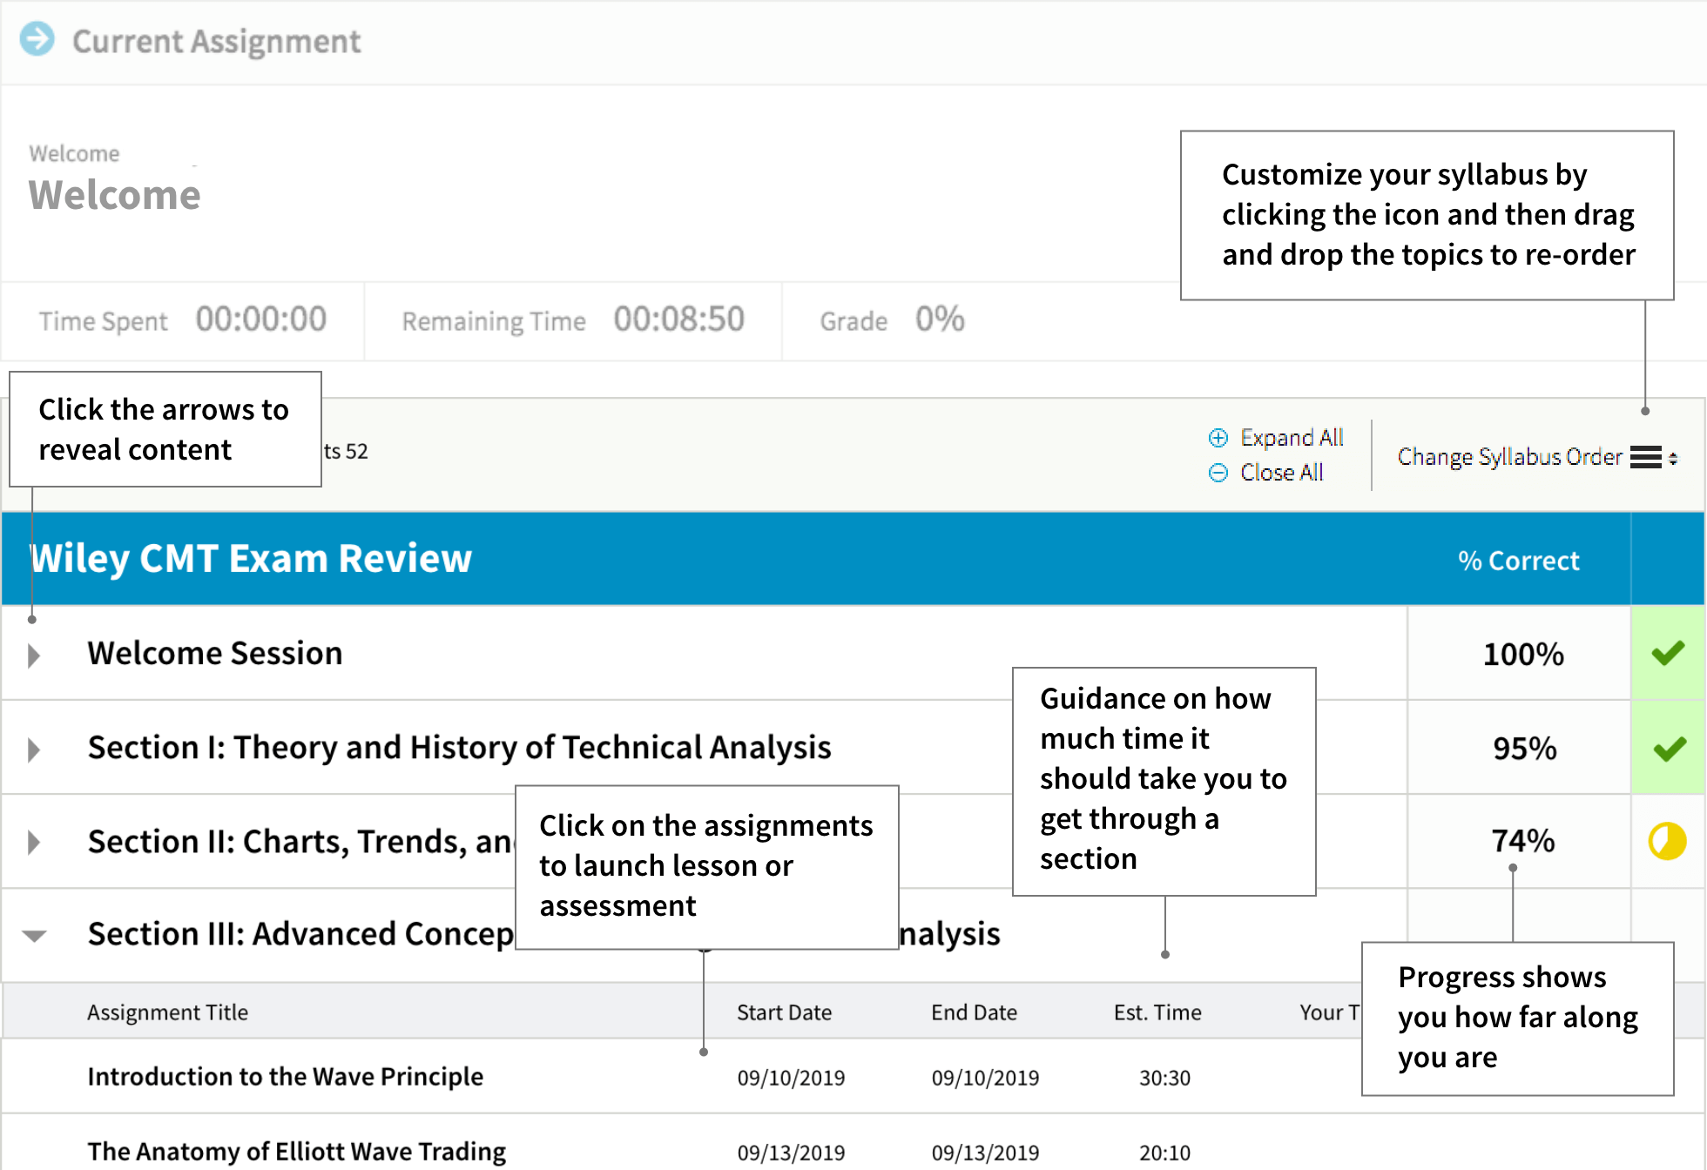Viewport: 1707px width, 1170px height.
Task: Click the Current Assignment heading
Action: pyautogui.click(x=216, y=41)
